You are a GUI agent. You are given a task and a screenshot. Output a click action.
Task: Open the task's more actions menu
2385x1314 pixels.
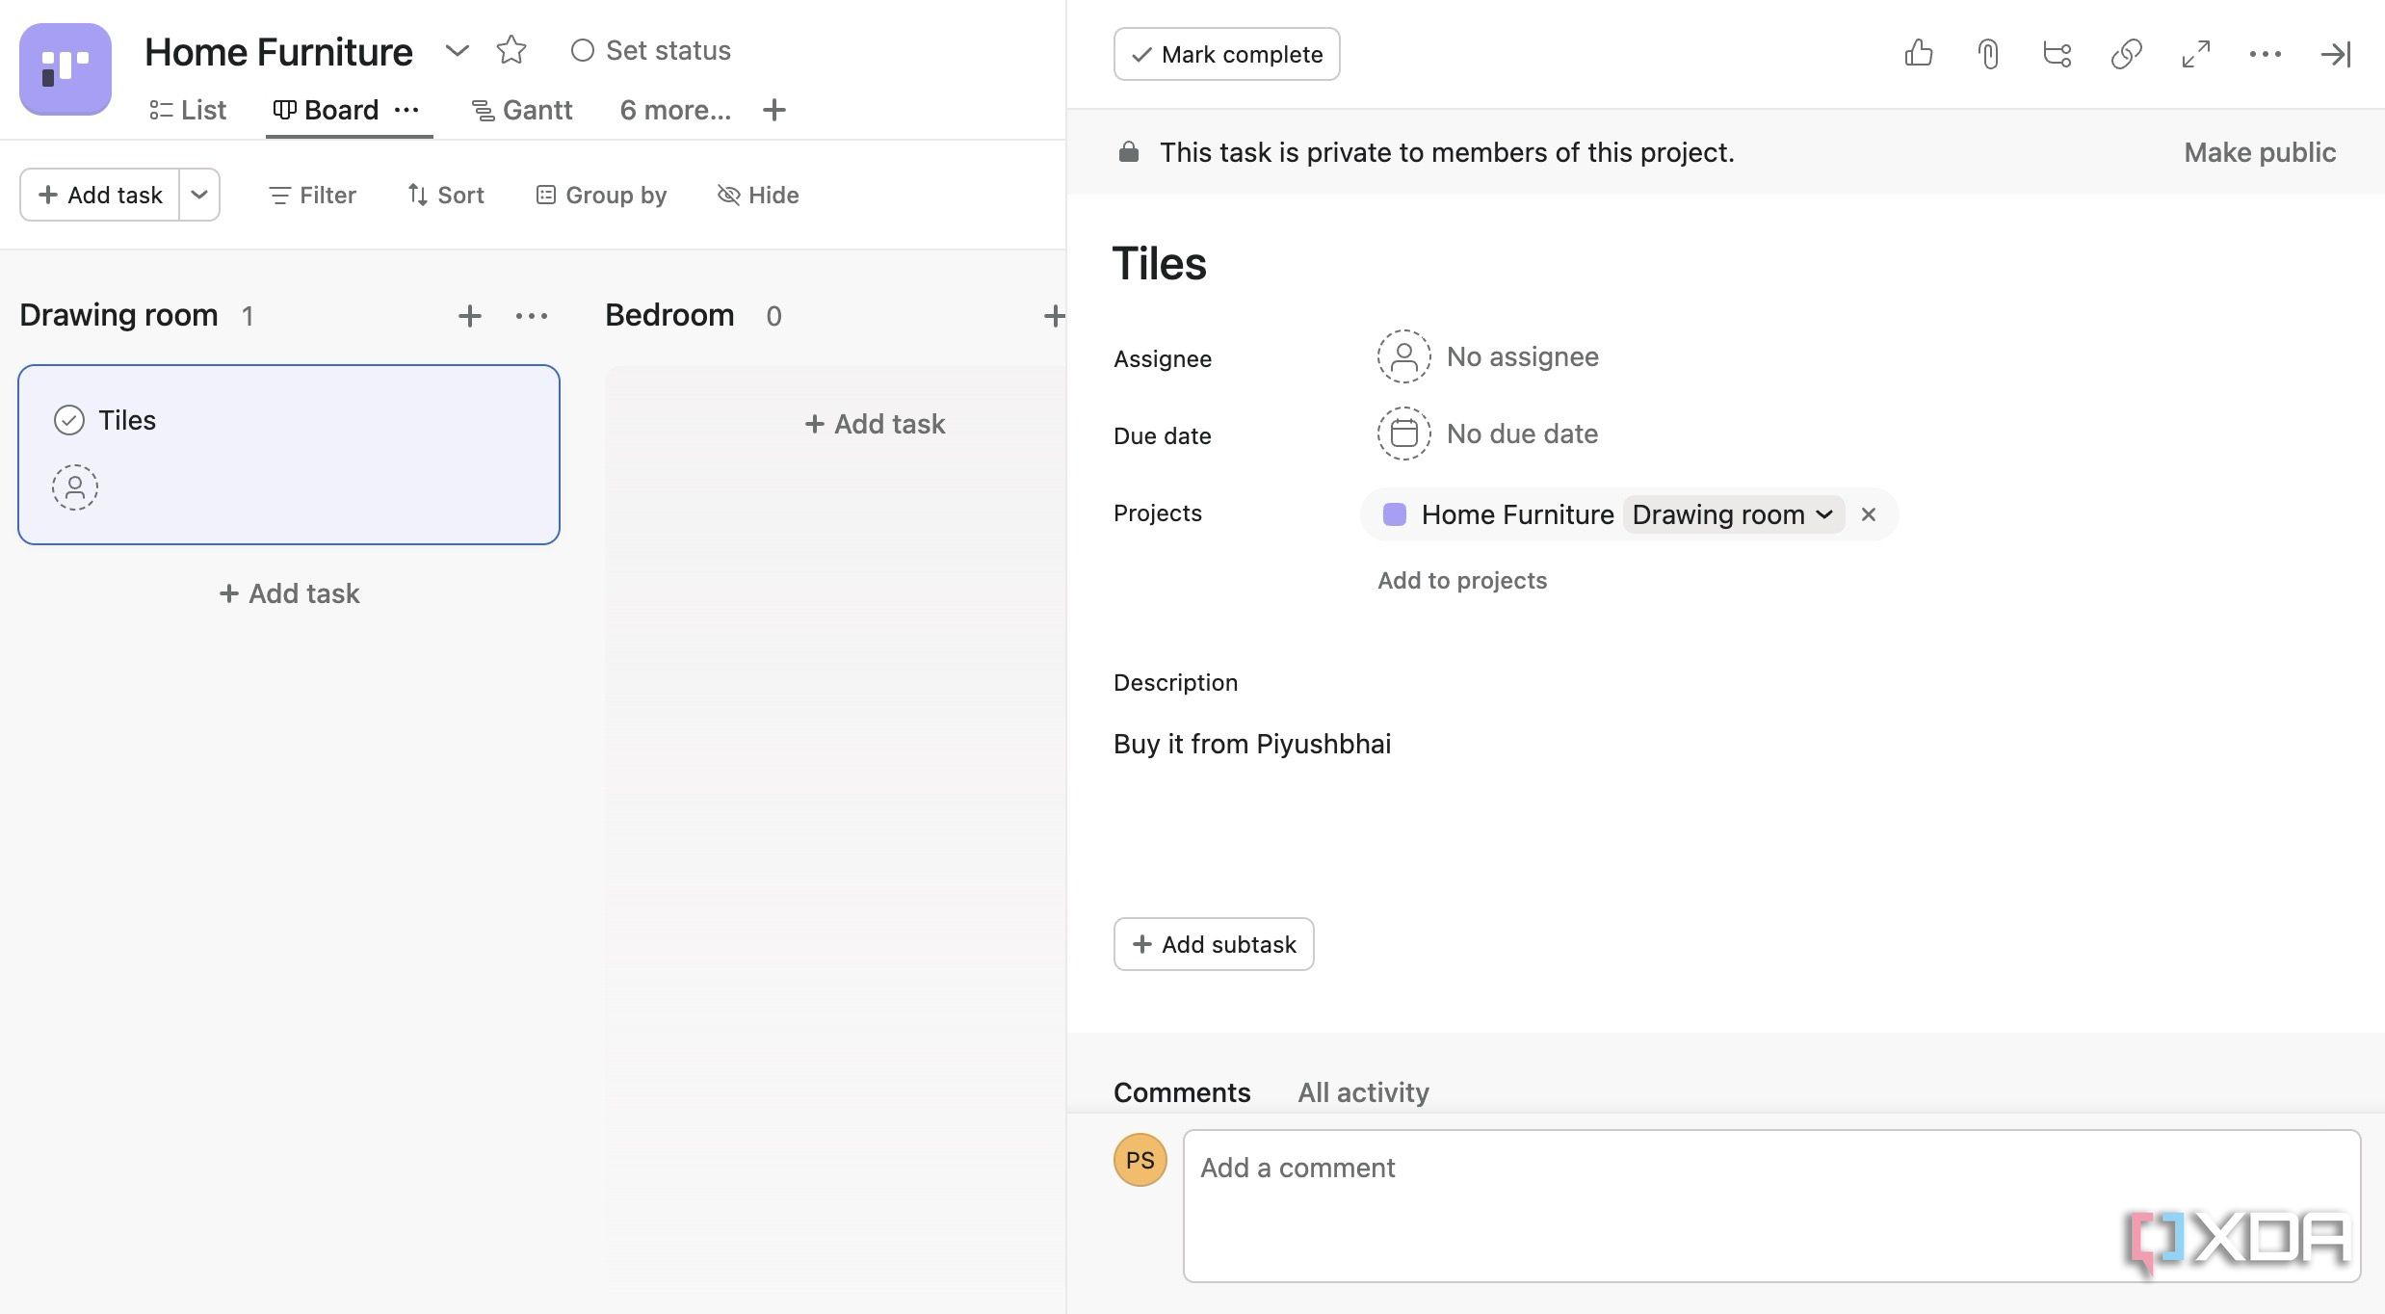tap(2265, 54)
